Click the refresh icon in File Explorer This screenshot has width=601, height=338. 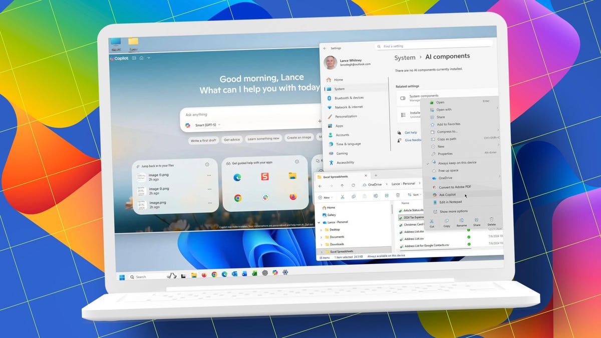coord(353,185)
